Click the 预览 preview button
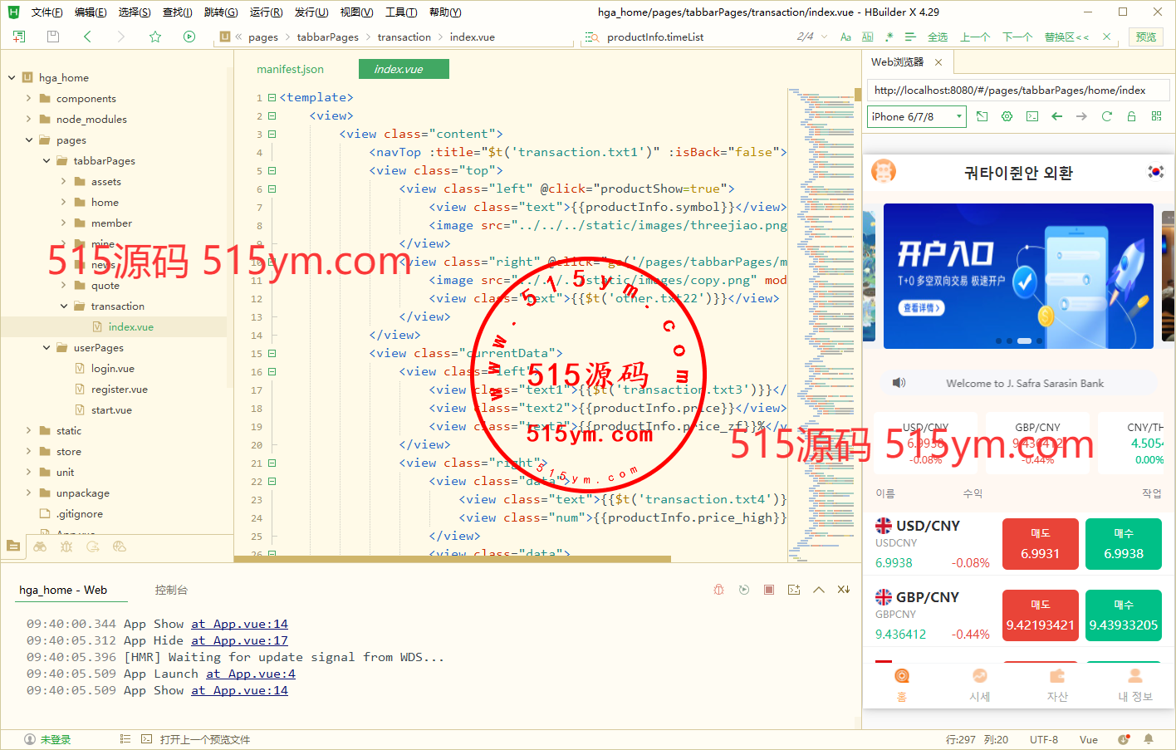This screenshot has height=750, width=1176. point(1146,37)
